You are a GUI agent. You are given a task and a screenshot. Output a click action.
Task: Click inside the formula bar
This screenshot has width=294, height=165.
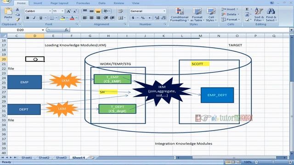click(180, 30)
